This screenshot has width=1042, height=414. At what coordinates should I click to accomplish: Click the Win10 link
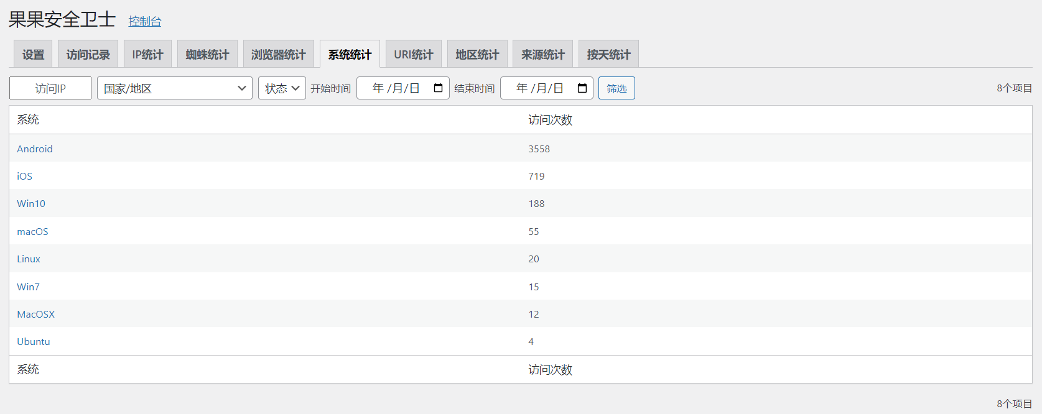click(x=31, y=203)
